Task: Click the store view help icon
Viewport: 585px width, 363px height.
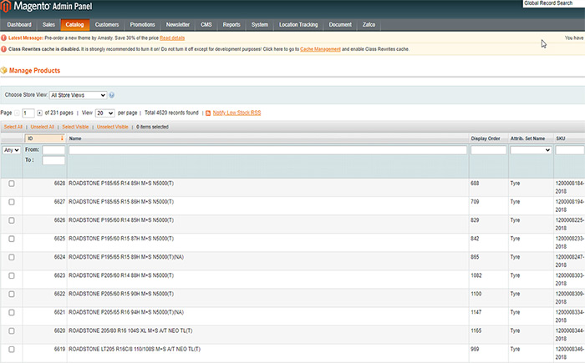Action: click(x=111, y=95)
